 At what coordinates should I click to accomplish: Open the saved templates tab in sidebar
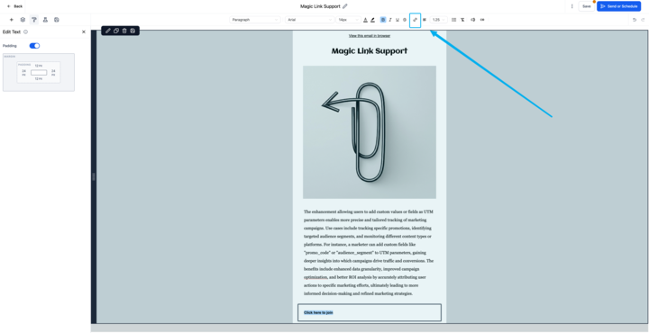(57, 20)
